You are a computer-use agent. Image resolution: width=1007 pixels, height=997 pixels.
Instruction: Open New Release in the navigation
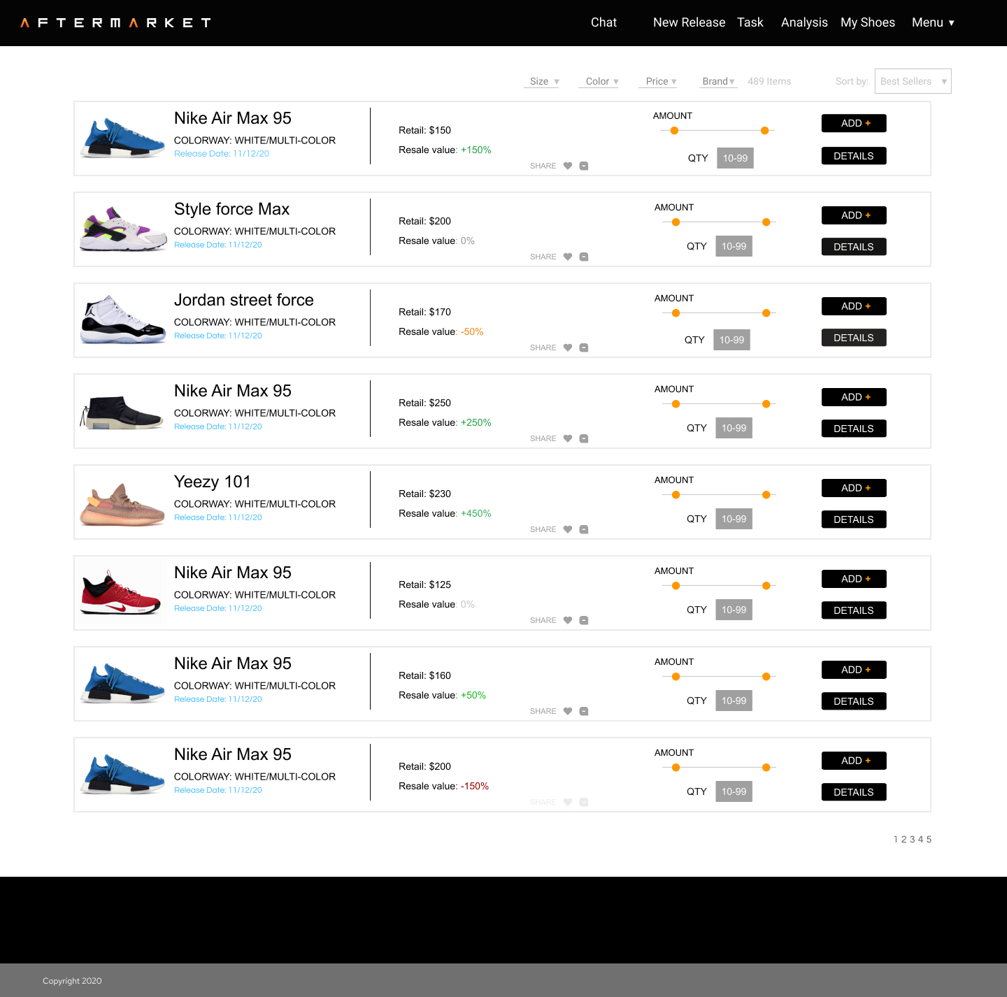(689, 22)
